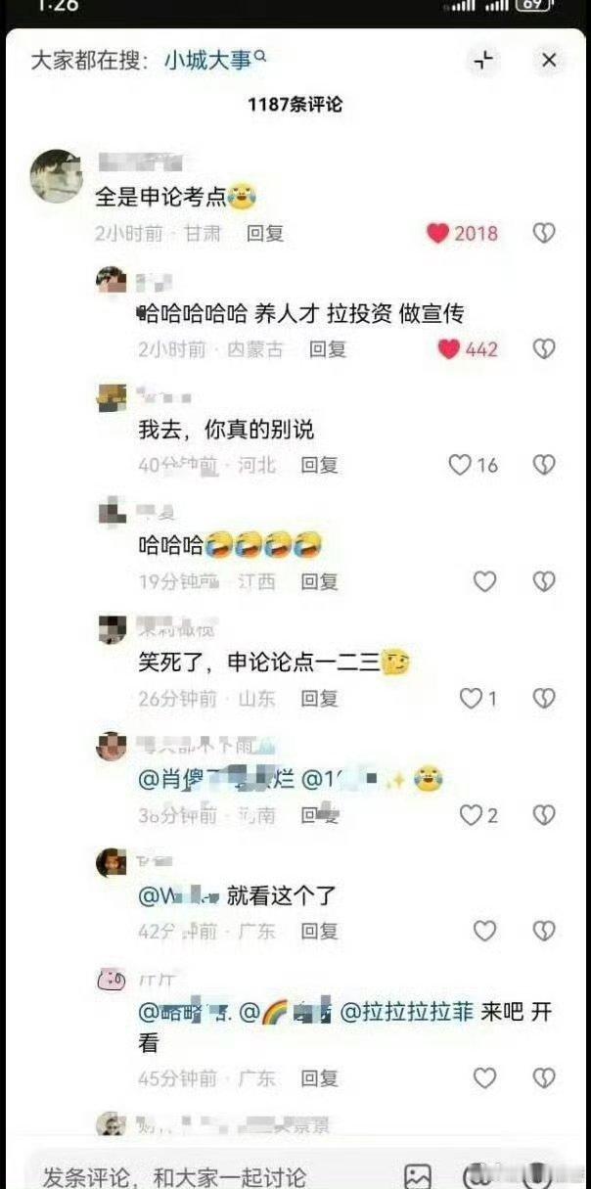Collapse the comment panel using shrink icon
Image resolution: width=591 pixels, height=1189 pixels.
coord(482,60)
